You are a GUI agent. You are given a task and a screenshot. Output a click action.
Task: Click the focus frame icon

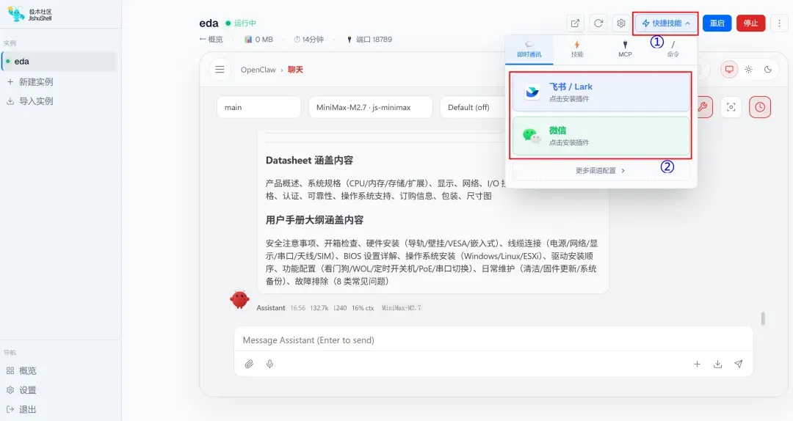[731, 107]
